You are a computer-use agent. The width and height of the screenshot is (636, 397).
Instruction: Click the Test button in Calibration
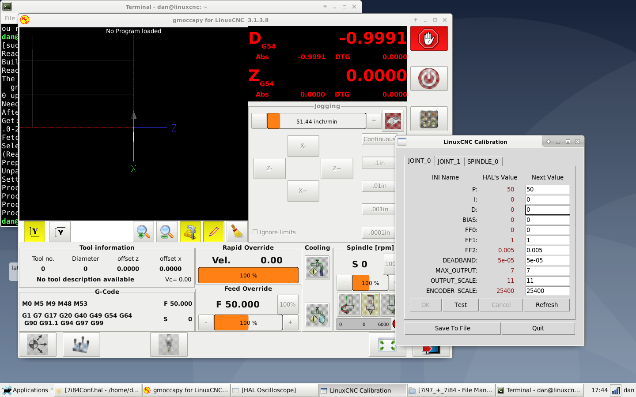pyautogui.click(x=461, y=305)
